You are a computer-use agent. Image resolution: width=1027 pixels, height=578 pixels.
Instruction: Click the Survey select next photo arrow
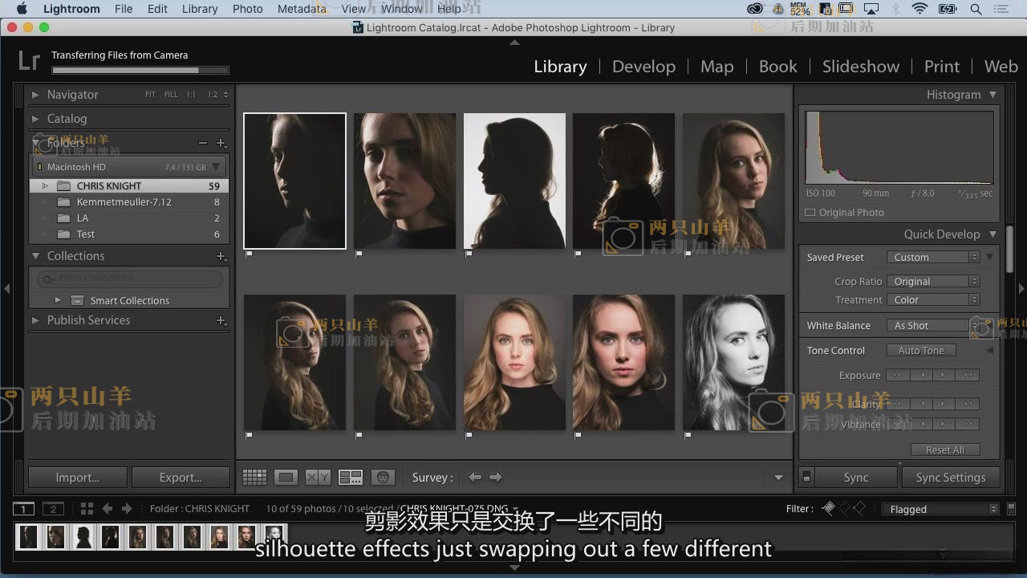point(496,478)
